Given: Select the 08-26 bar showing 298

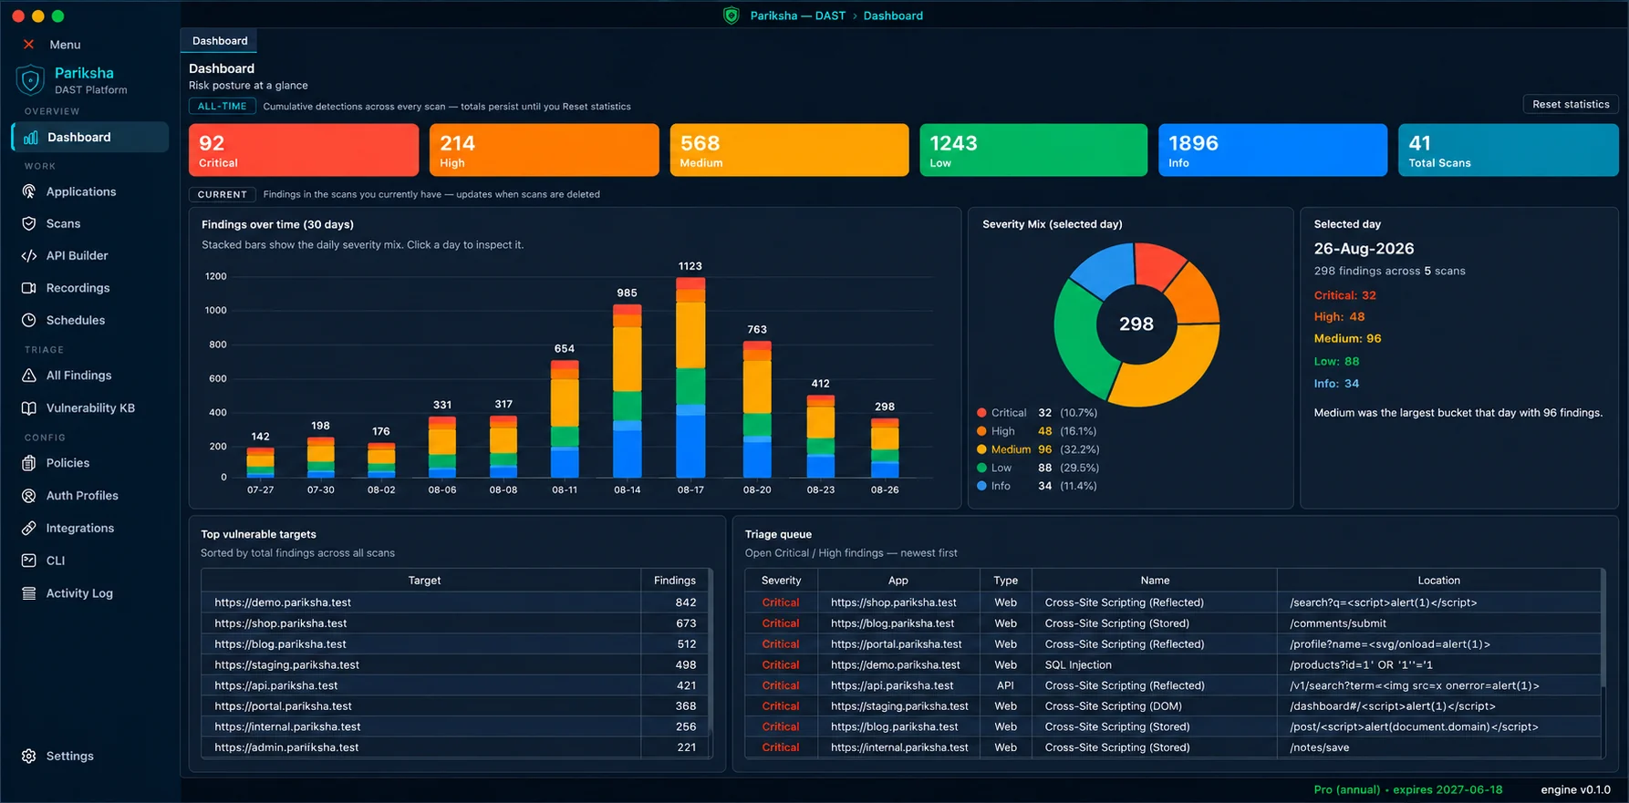Looking at the screenshot, I should point(885,448).
